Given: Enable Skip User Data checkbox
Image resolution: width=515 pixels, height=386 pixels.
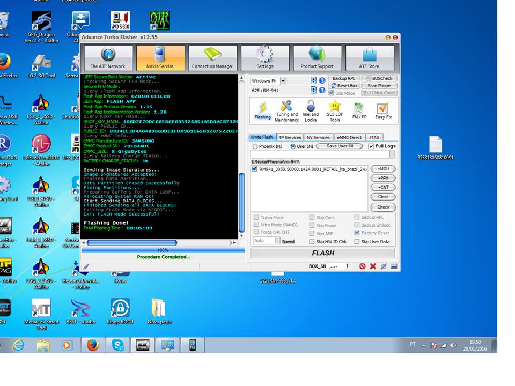Looking at the screenshot, I should 357,242.
